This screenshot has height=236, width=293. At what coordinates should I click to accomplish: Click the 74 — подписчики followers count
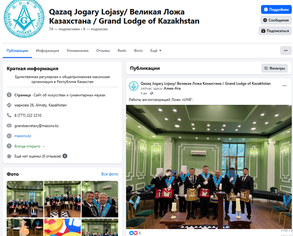coord(64,29)
